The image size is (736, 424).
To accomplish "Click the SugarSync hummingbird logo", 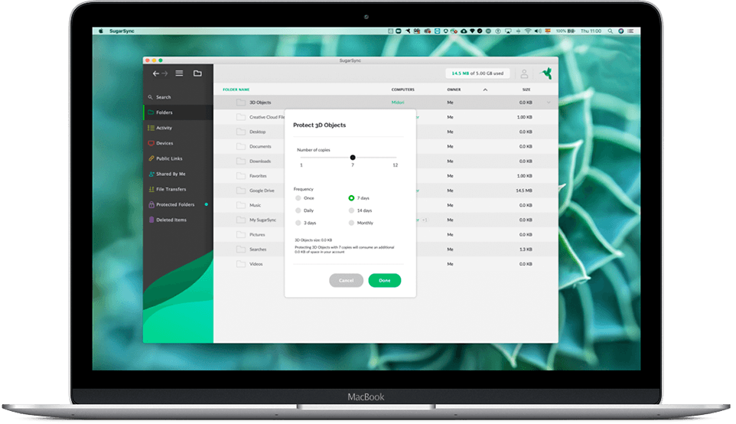I will (546, 73).
